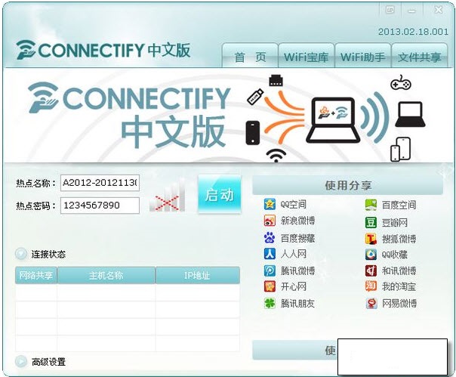Viewport: 456px width, 377px height.
Task: Click the 使用分享 header bar
Action: click(x=348, y=185)
